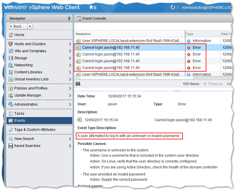Select Events in Navigator

(x=40, y=121)
